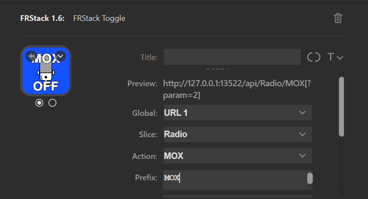Click the chevron arrow in the Global dropdown

click(302, 113)
